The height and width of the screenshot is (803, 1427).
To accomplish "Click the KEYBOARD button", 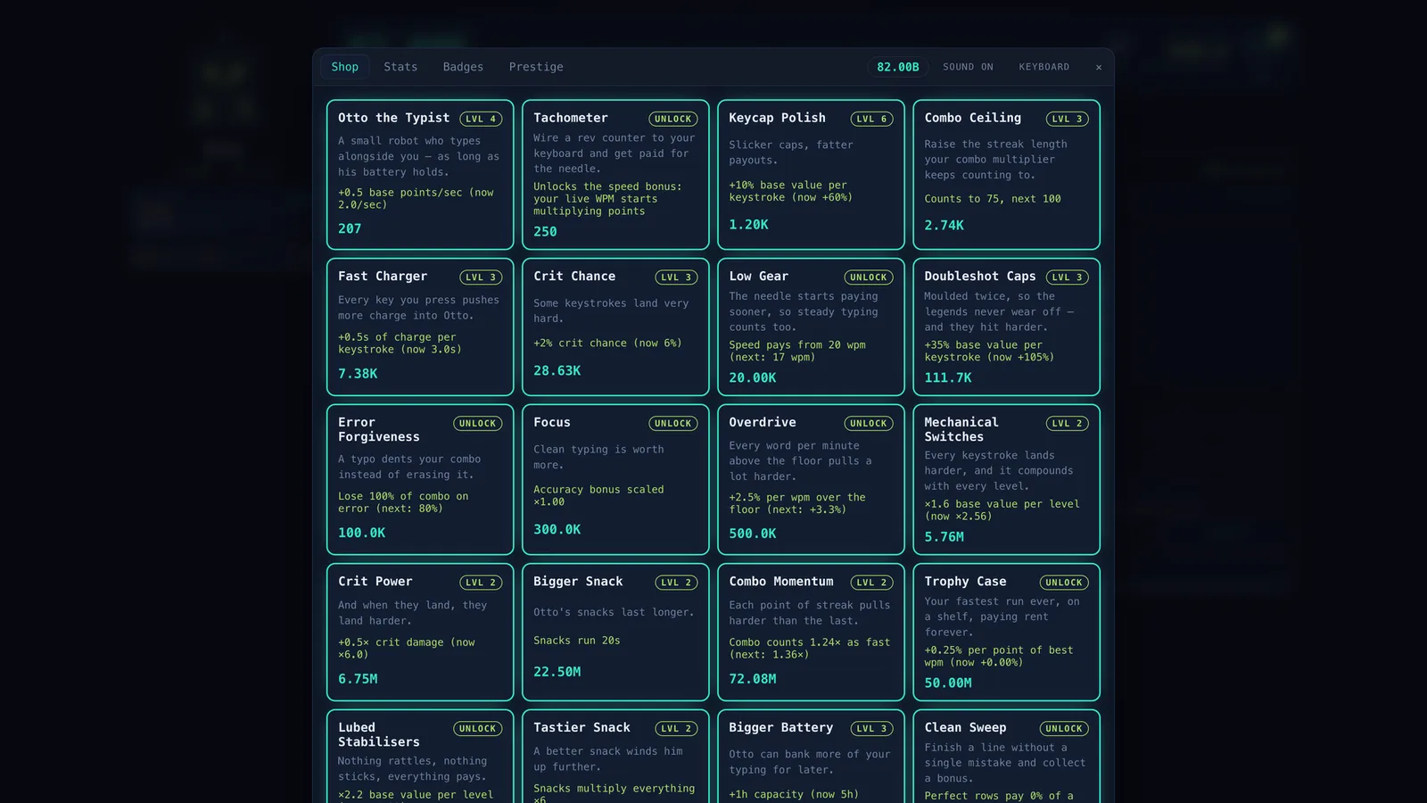I will coord(1043,67).
